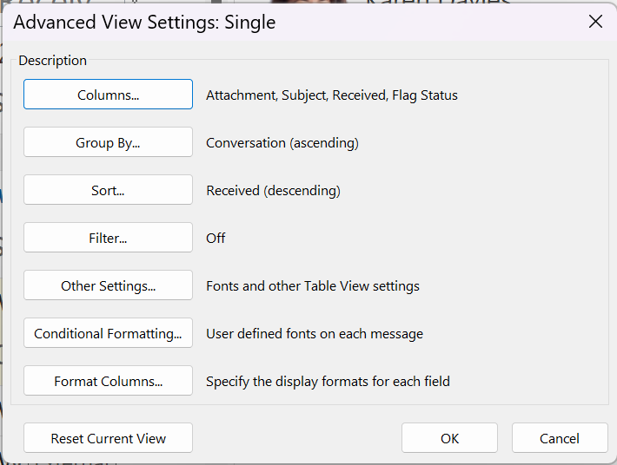
Task: Click 'Specify the display formats for each field'
Action: (x=328, y=382)
